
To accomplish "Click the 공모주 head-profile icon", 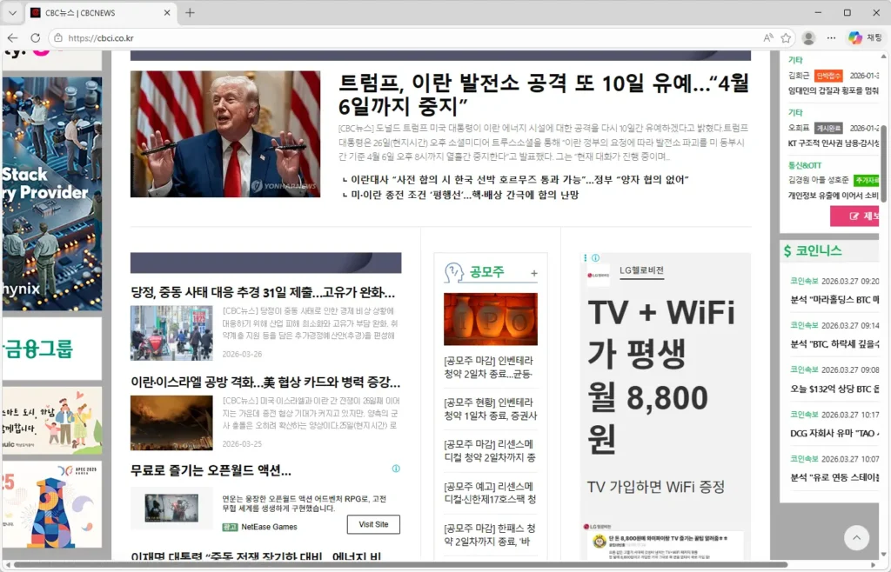I will (x=454, y=272).
